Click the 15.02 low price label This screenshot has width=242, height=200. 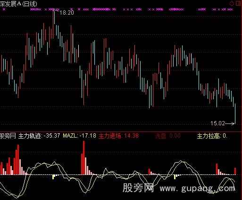[218, 123]
